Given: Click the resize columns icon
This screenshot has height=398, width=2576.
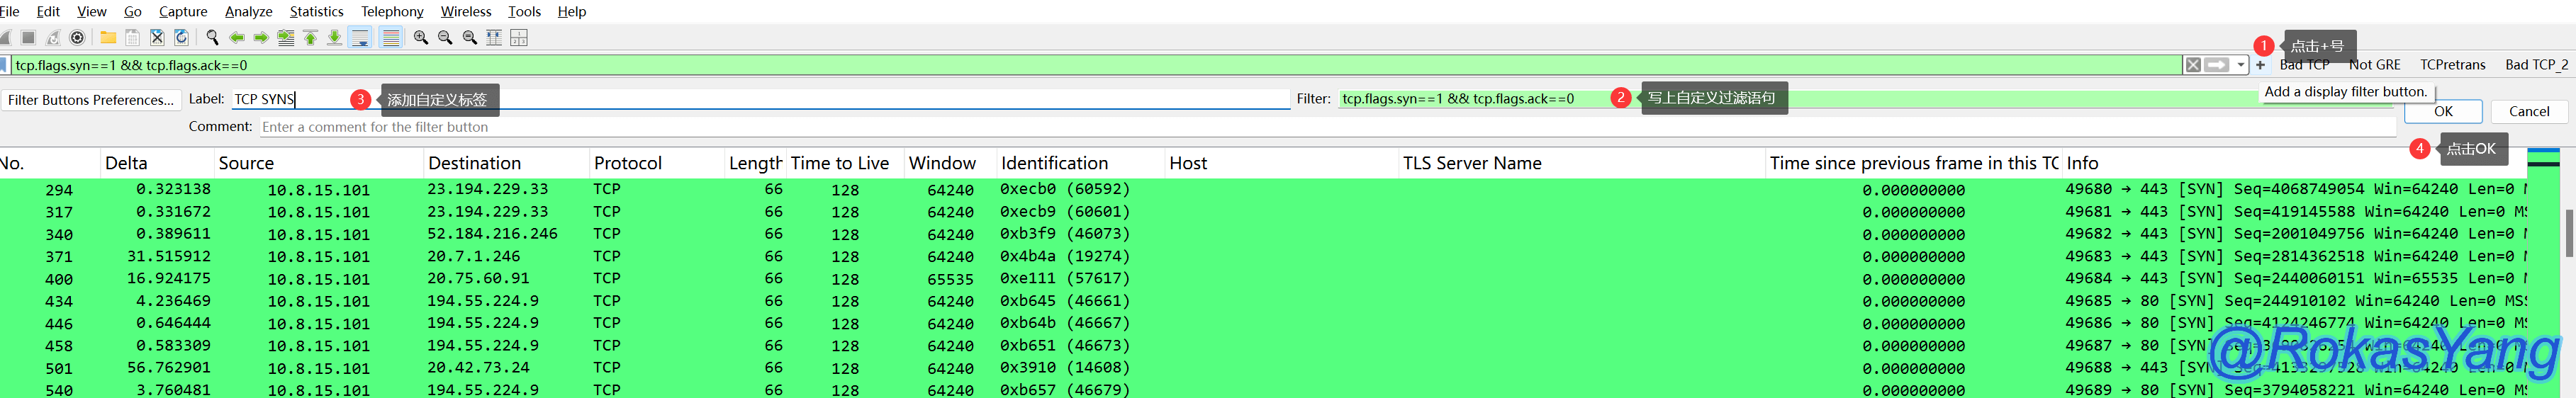Looking at the screenshot, I should point(494,38).
